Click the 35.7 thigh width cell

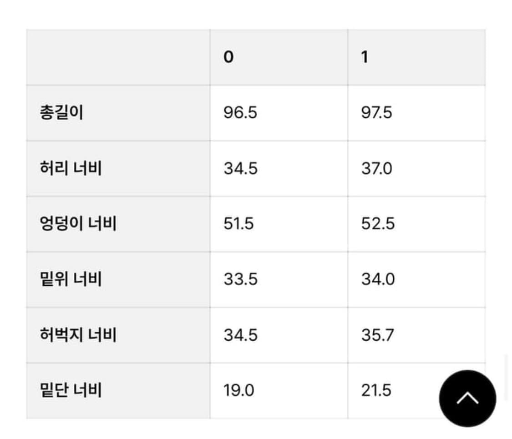click(x=376, y=334)
